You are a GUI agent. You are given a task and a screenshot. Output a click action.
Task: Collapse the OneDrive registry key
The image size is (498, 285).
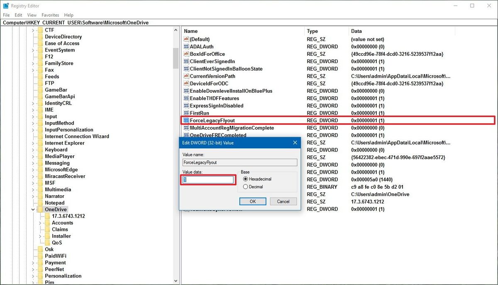(33, 209)
